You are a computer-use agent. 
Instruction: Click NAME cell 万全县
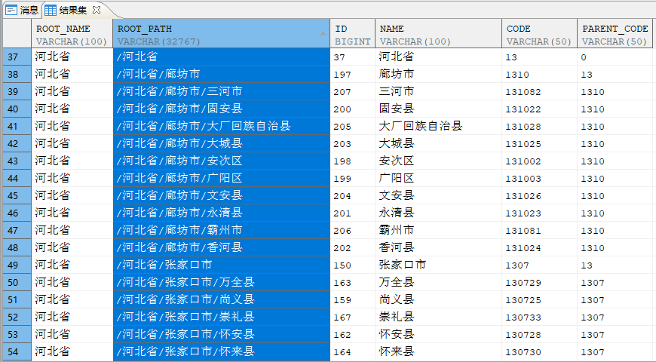pos(438,283)
